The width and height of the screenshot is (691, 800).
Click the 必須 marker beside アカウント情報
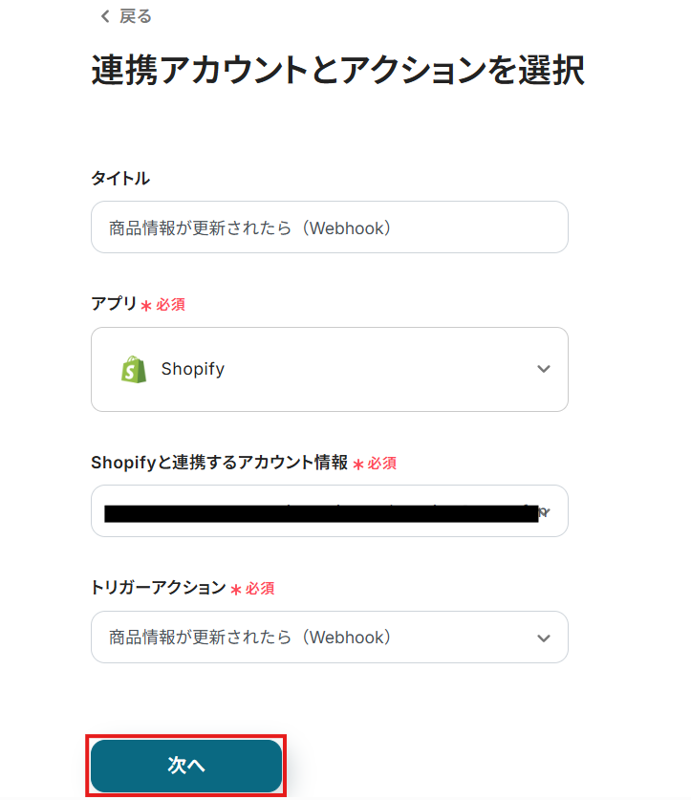coord(381,463)
